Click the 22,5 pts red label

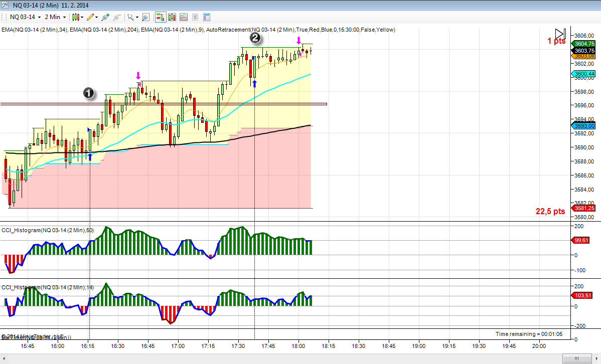pyautogui.click(x=550, y=211)
